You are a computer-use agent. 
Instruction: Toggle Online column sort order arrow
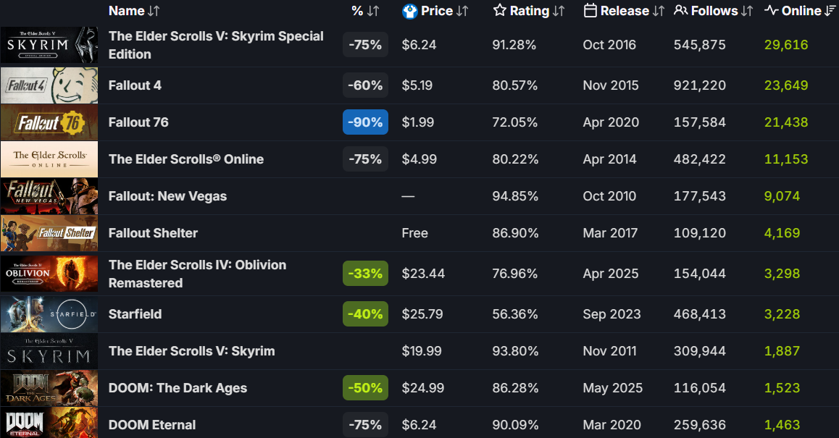[x=830, y=11]
